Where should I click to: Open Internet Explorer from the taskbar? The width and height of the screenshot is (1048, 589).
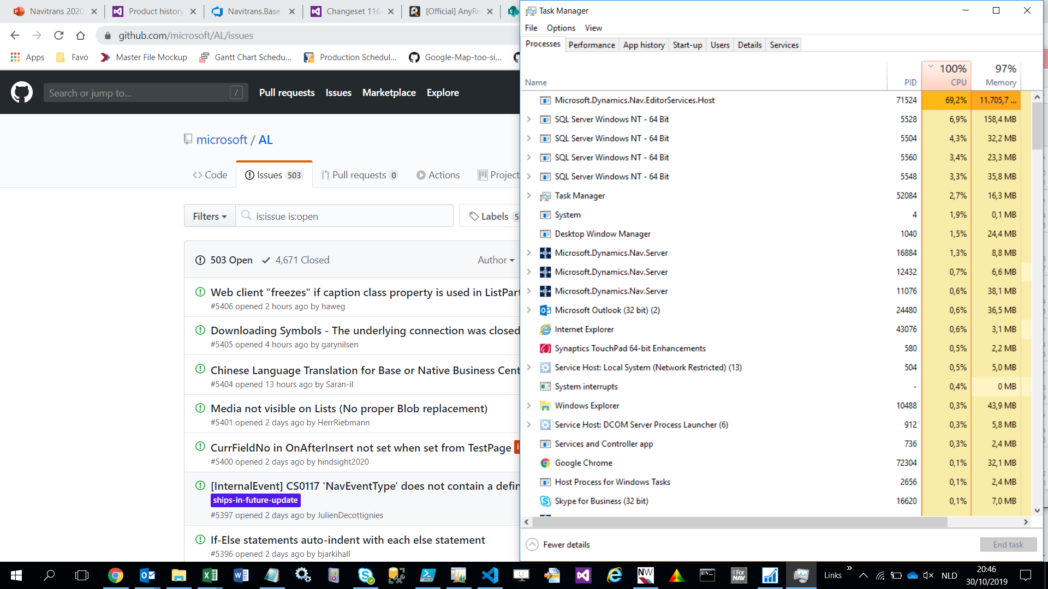tap(614, 575)
